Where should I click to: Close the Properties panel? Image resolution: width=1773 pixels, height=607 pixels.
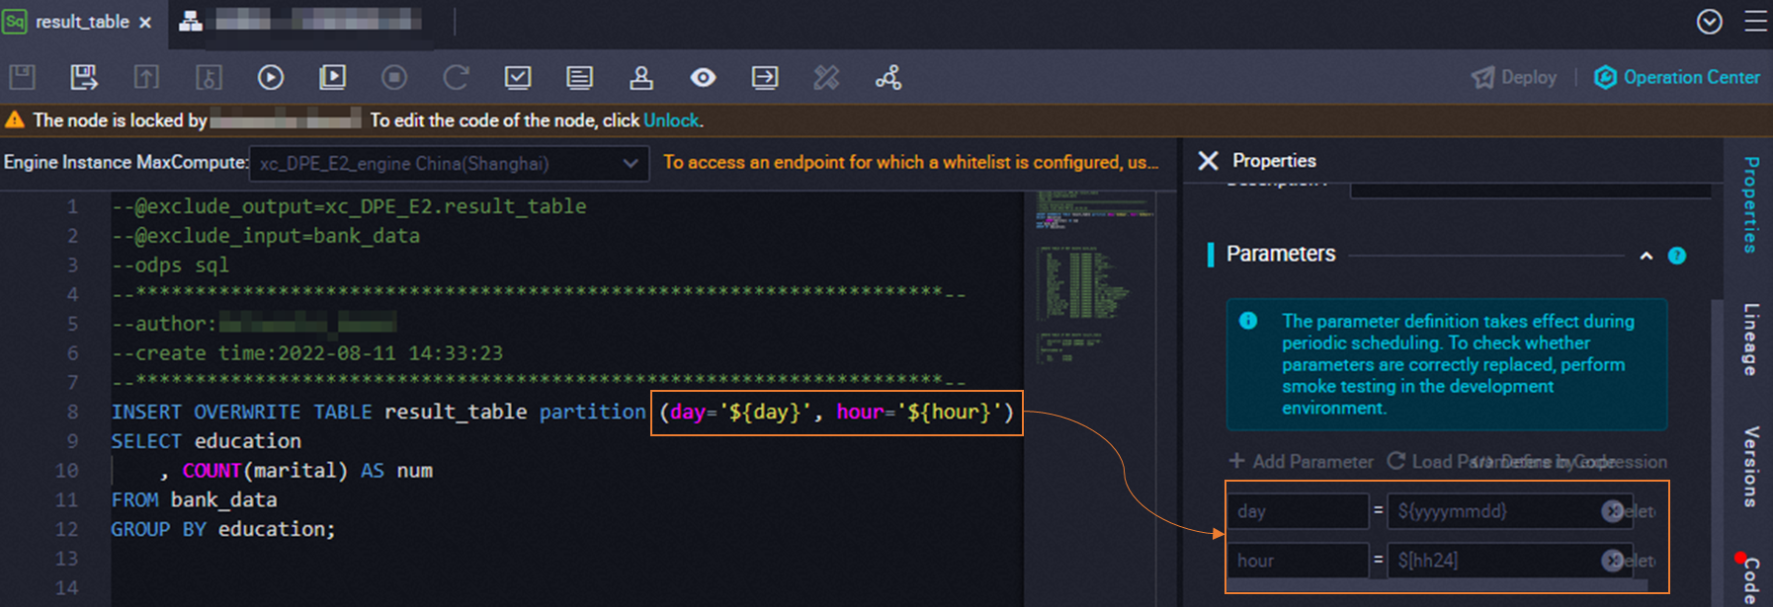coord(1208,161)
